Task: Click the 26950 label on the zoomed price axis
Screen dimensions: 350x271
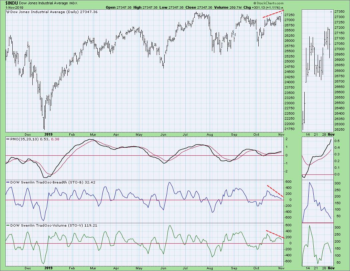Action: 339,54
